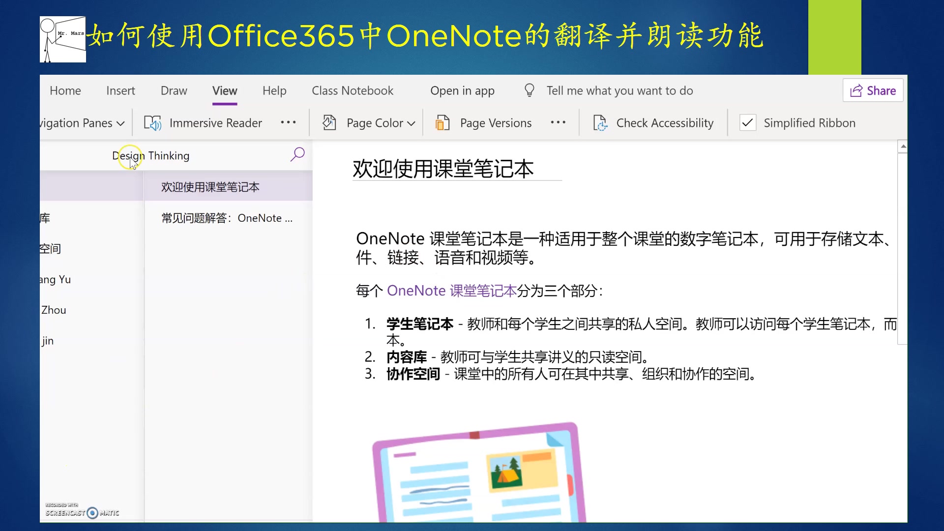Switch to the Home tab
Viewport: 944px width, 531px height.
coord(65,90)
